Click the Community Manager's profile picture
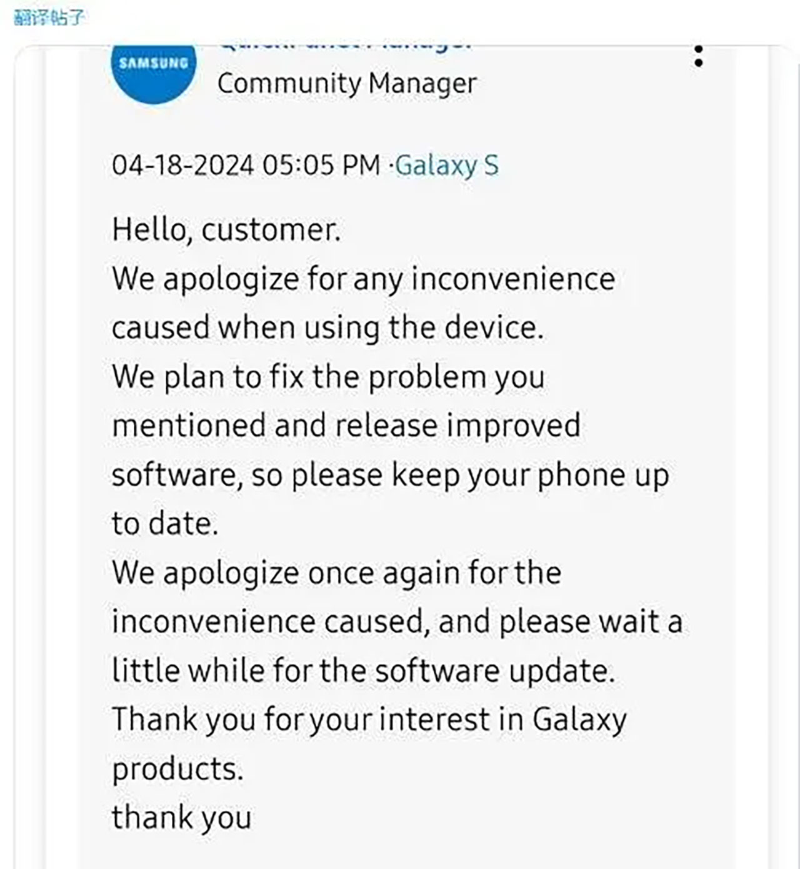Viewport: 800px width, 869px height. point(154,71)
